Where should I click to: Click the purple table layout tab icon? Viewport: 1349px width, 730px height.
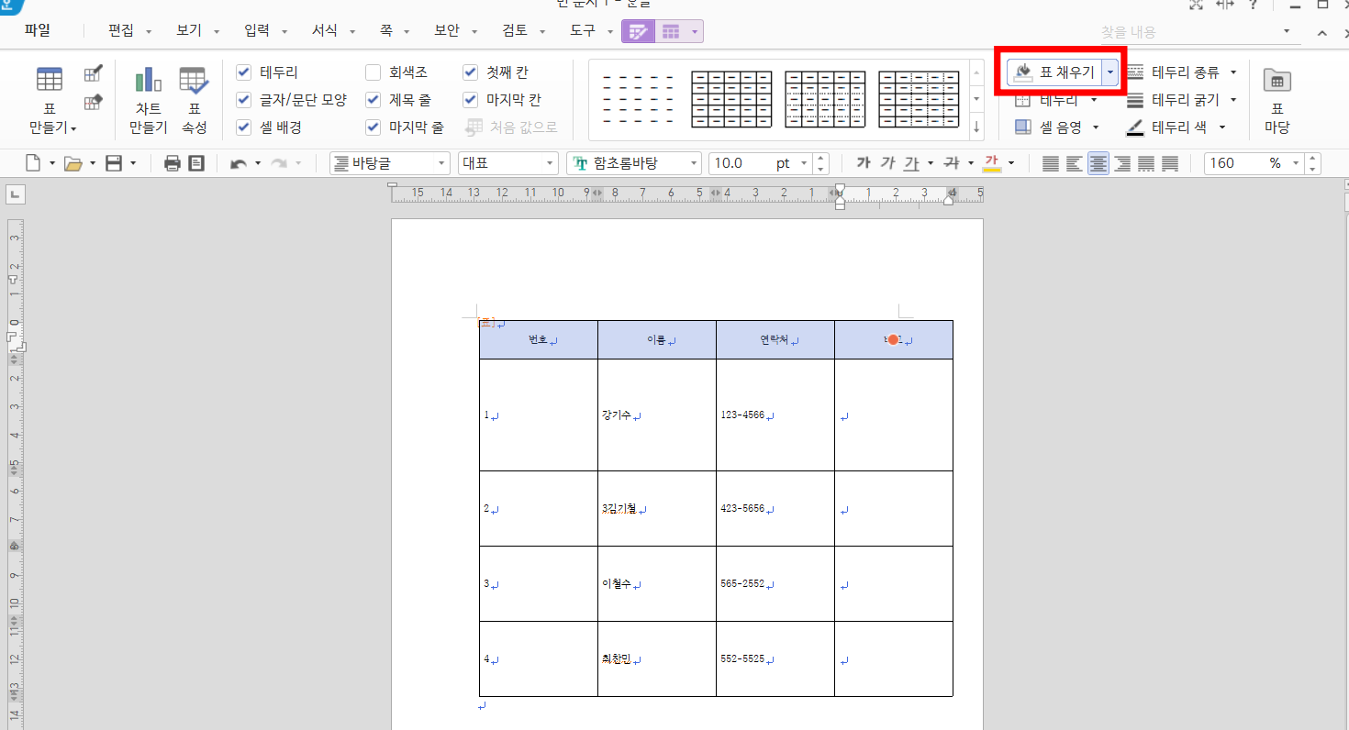[671, 32]
